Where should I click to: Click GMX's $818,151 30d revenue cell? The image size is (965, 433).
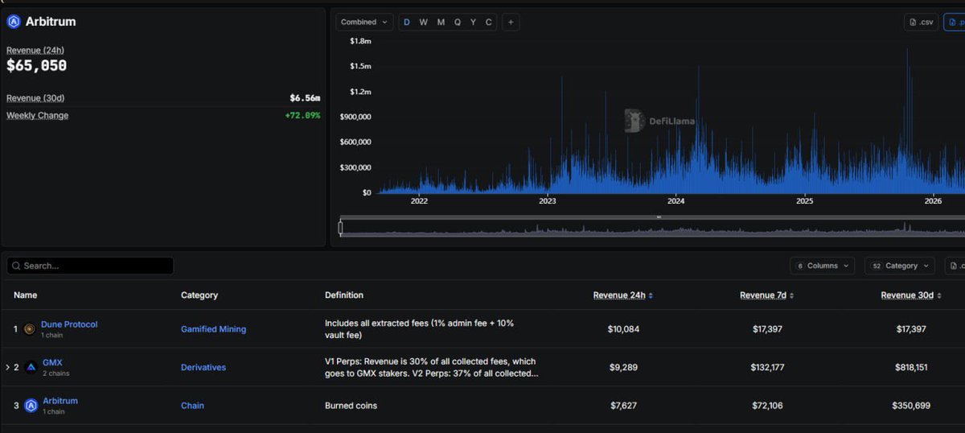tap(911, 367)
